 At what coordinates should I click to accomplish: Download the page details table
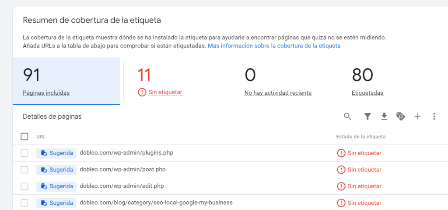point(384,116)
